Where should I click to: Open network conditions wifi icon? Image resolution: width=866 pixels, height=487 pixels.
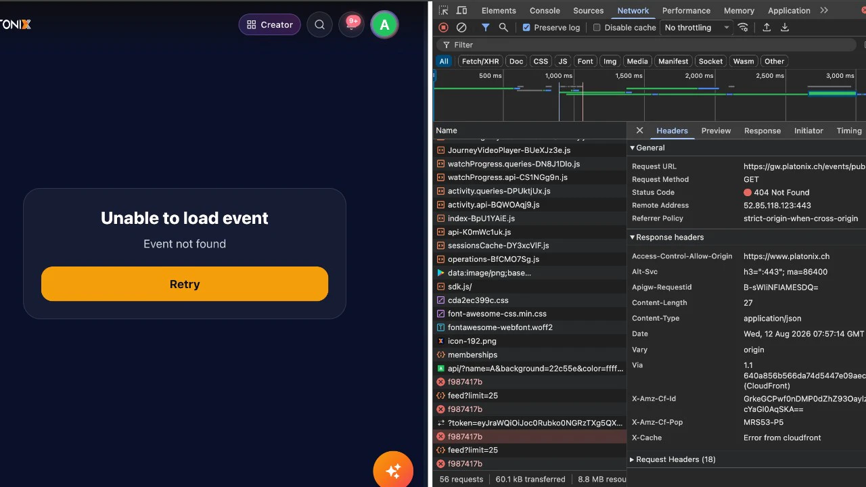pyautogui.click(x=743, y=28)
